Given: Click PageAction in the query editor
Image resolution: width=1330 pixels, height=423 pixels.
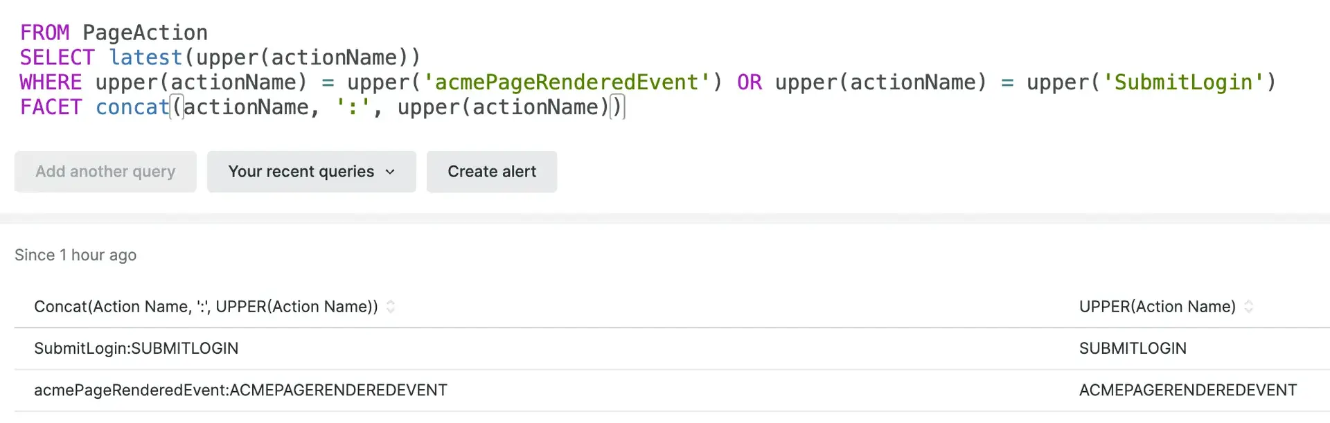Looking at the screenshot, I should 145,33.
